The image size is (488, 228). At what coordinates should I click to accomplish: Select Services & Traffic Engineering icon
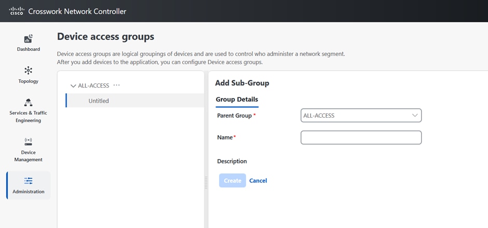click(29, 102)
